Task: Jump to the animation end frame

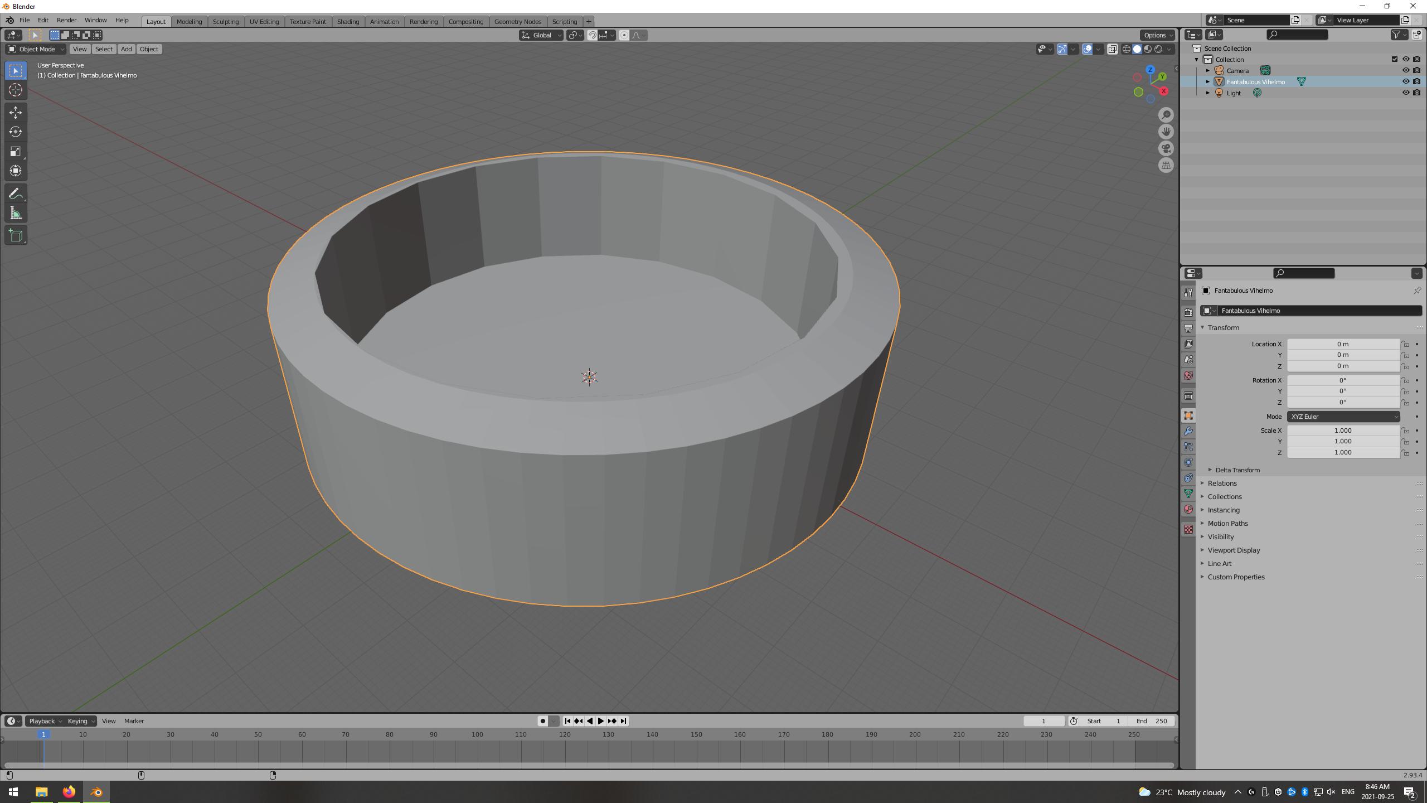Action: coord(623,721)
